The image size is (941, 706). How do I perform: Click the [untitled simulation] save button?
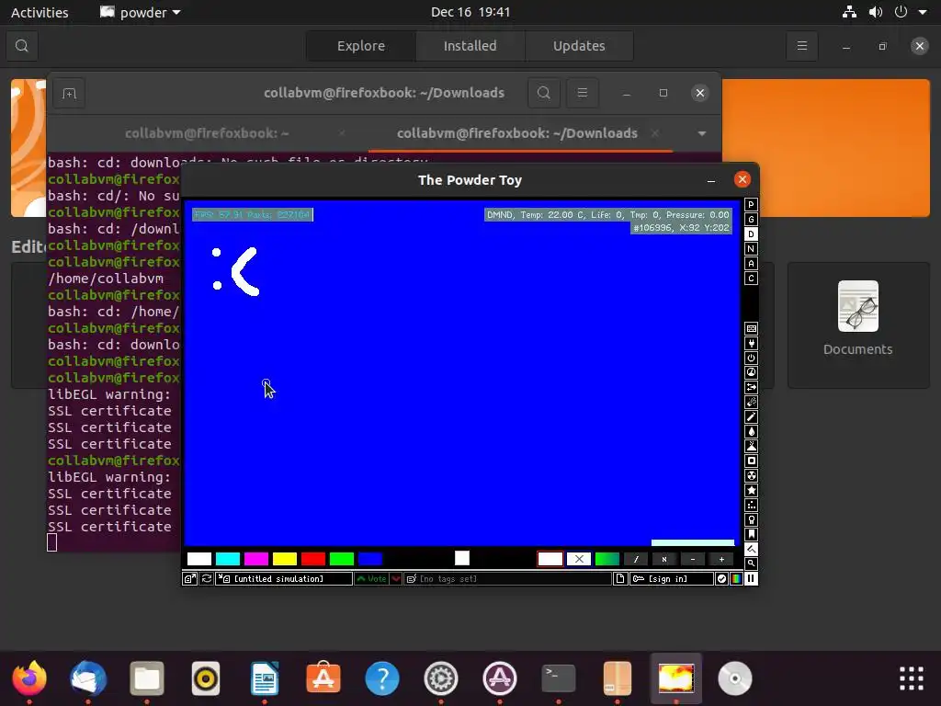click(x=284, y=579)
